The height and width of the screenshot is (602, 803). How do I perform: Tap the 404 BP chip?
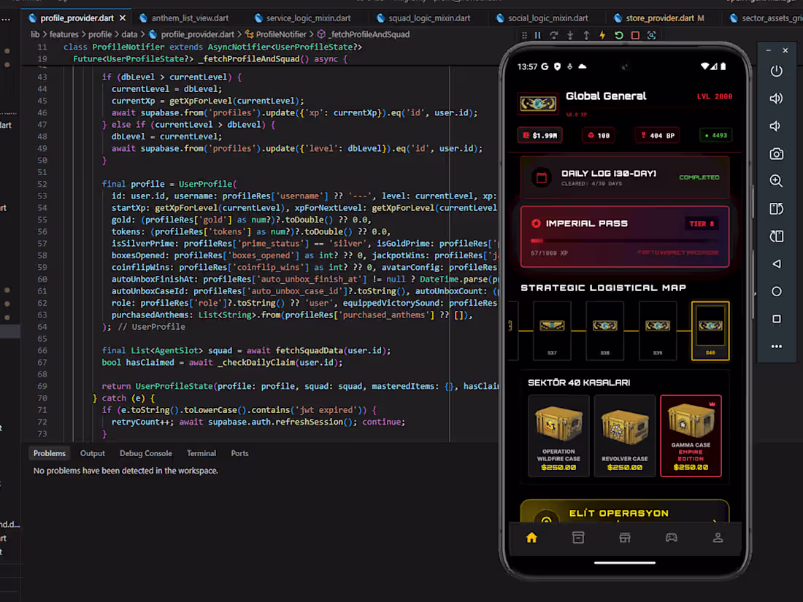click(x=658, y=136)
